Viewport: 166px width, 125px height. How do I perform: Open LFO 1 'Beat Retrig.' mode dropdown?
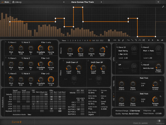123,51
